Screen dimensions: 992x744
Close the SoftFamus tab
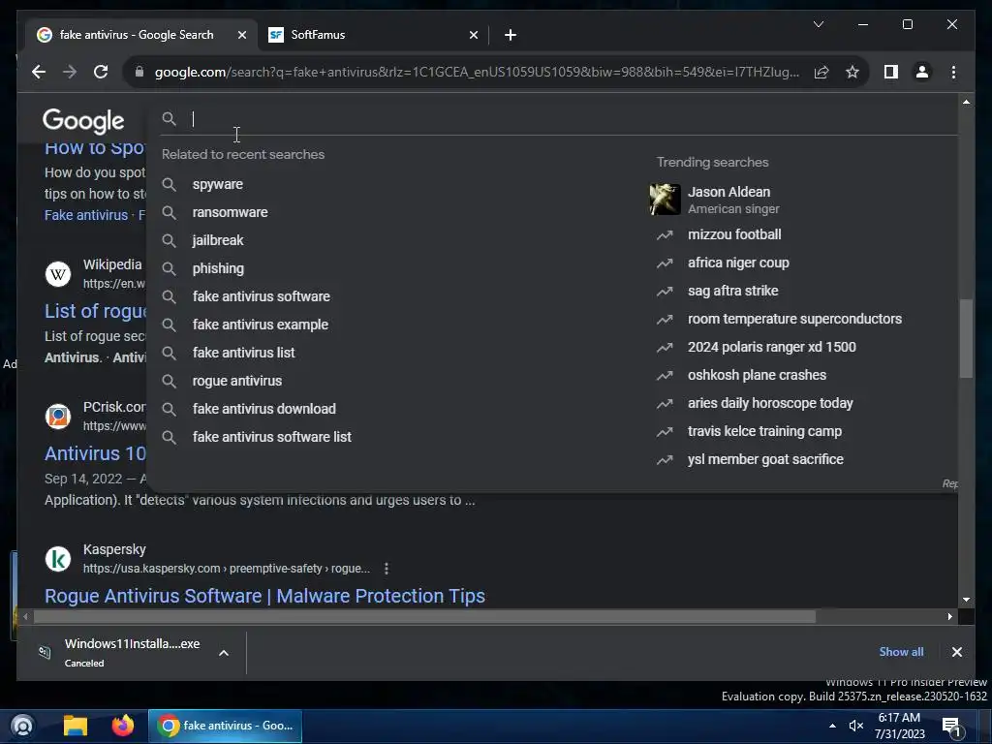coord(473,36)
